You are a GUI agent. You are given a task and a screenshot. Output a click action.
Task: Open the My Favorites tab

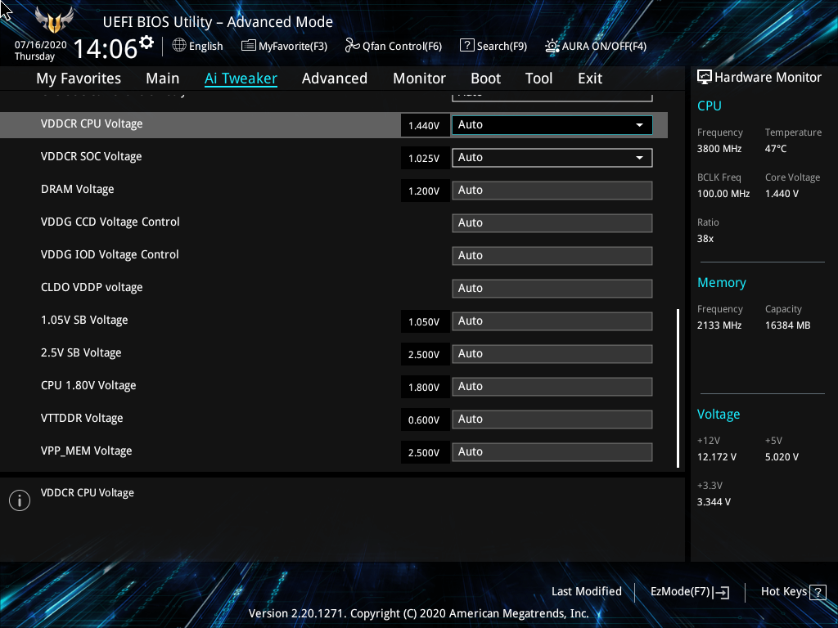click(79, 78)
